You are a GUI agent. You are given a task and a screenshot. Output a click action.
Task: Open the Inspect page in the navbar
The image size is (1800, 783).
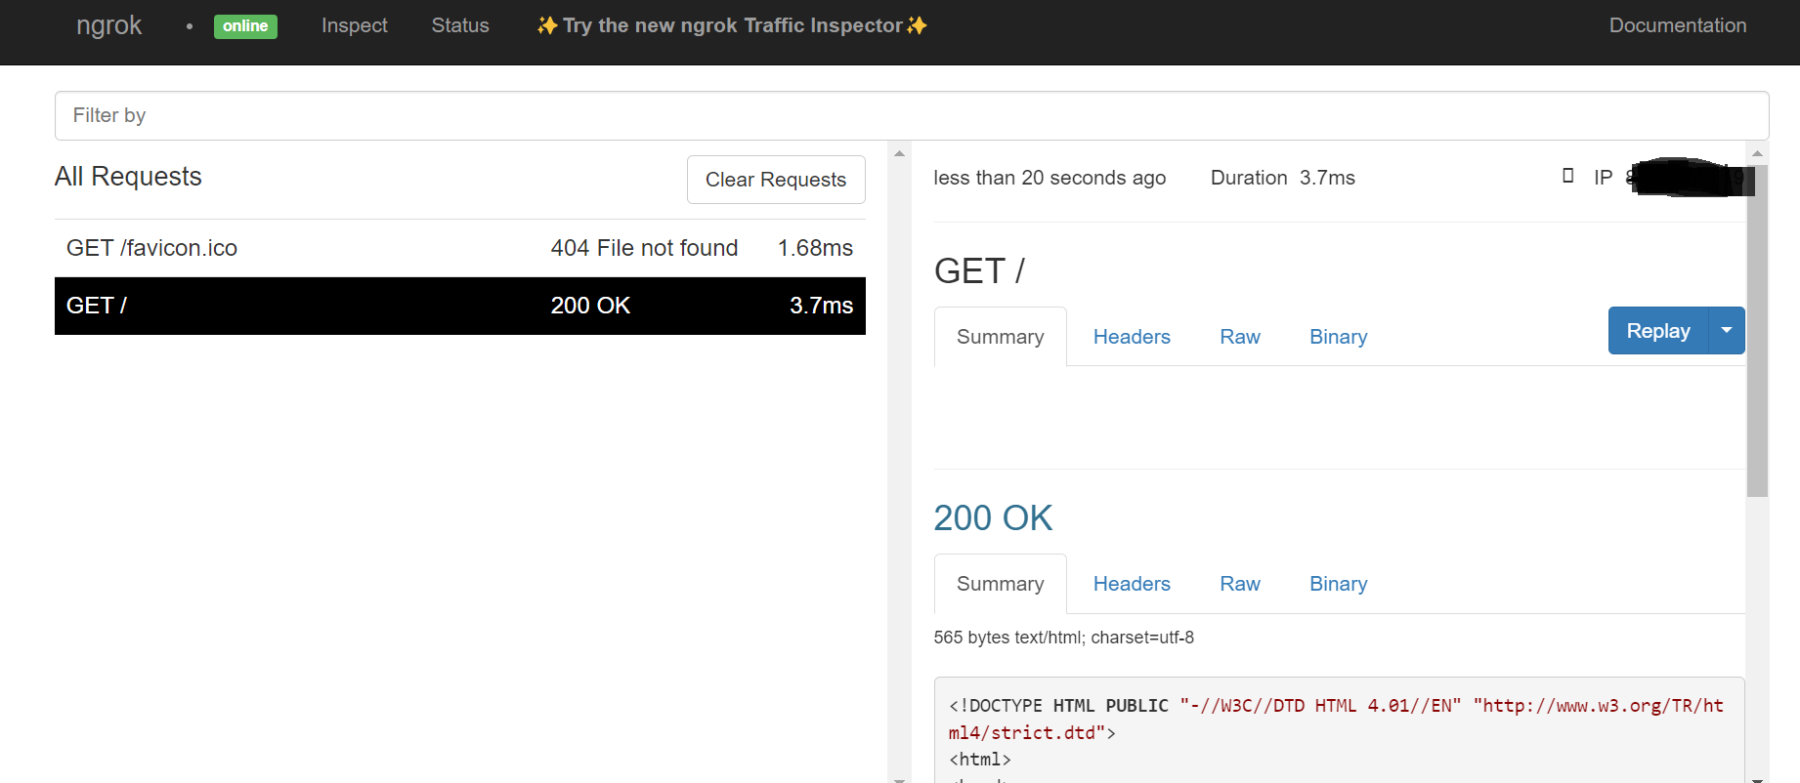point(354,26)
